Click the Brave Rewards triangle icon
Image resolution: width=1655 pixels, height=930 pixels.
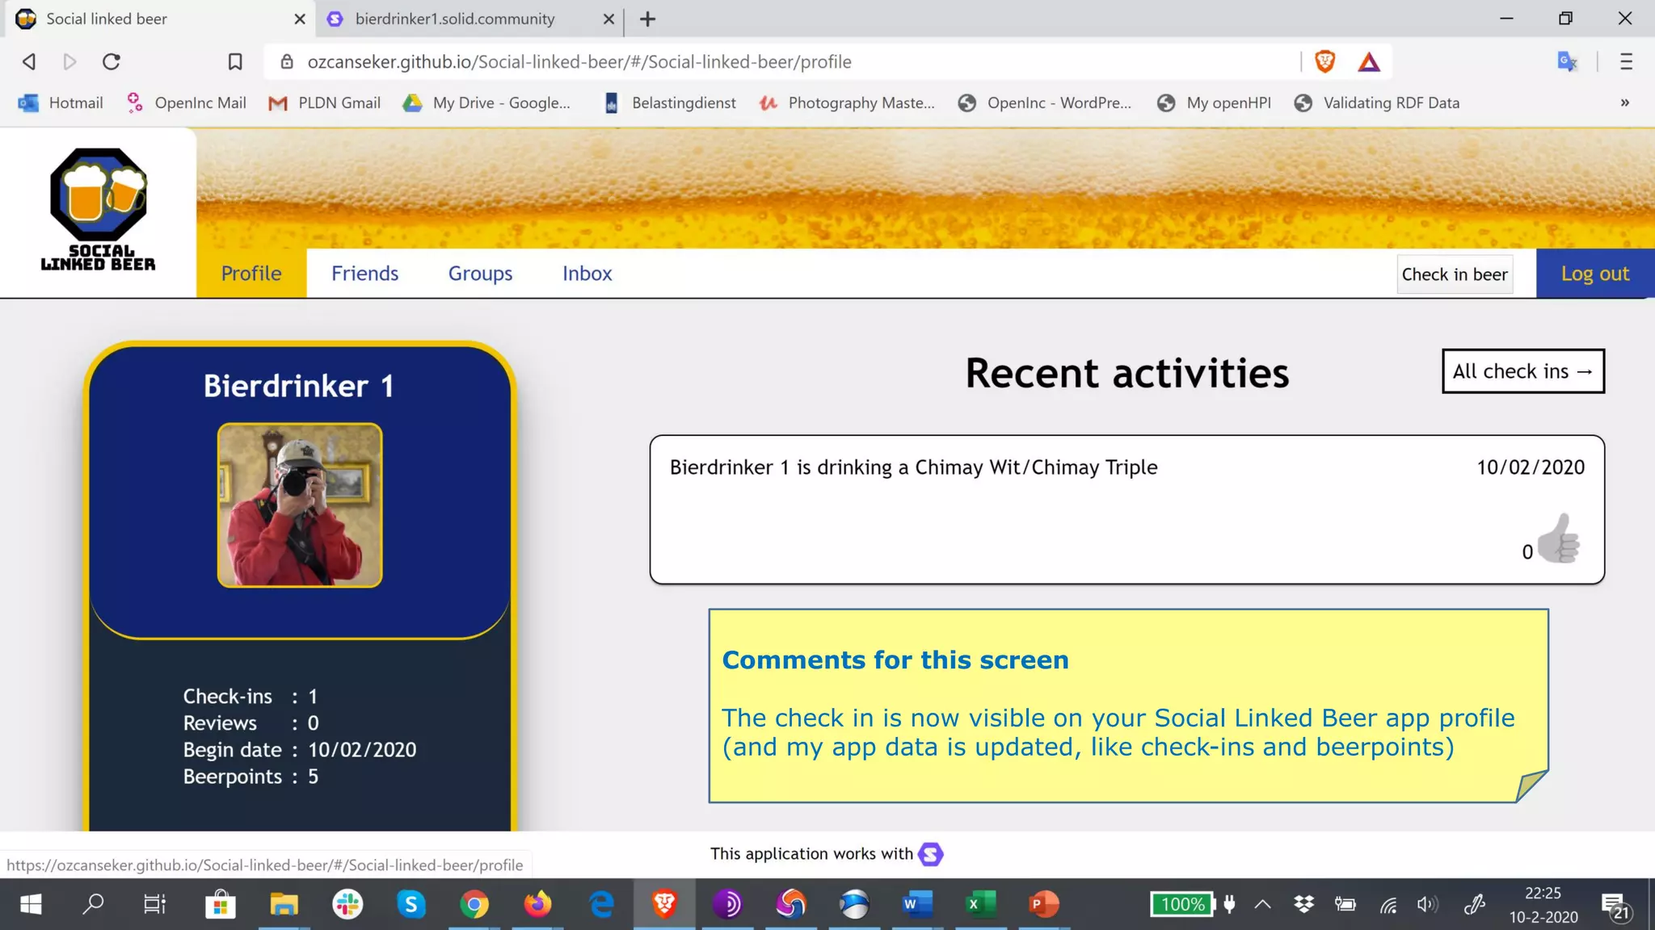coord(1369,62)
